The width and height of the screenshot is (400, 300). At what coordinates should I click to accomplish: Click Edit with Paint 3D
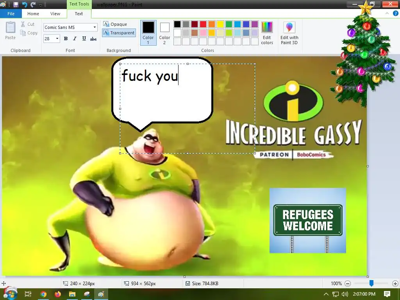(289, 33)
